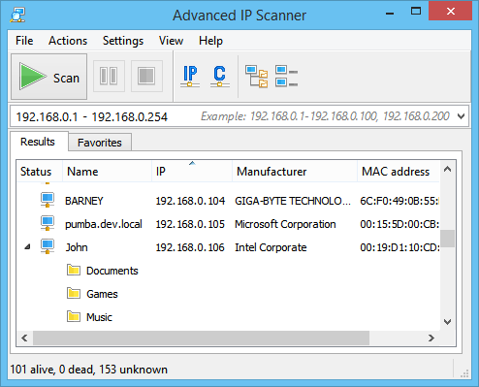Viewport: 479px width, 387px height.
Task: Select the Documents shared folder
Action: click(103, 271)
